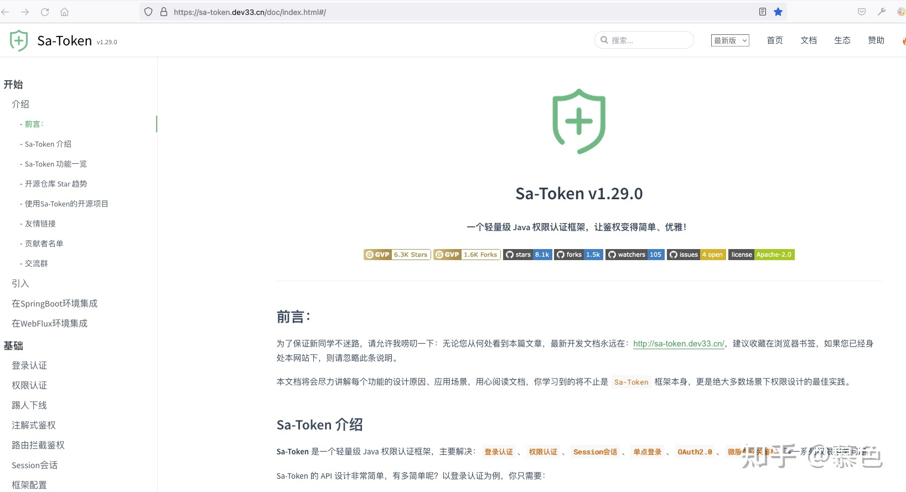The height and width of the screenshot is (492, 906).
Task: Open the GitHub watchers 105 badge
Action: click(x=635, y=255)
